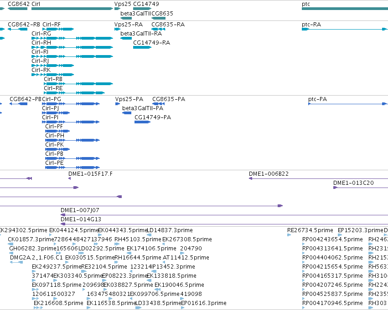
Task: Select EST CK01857.3prime
Action: [31, 239]
